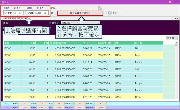Select the date cell 2018/06/11
180x110 pixels.
[x=106, y=62]
